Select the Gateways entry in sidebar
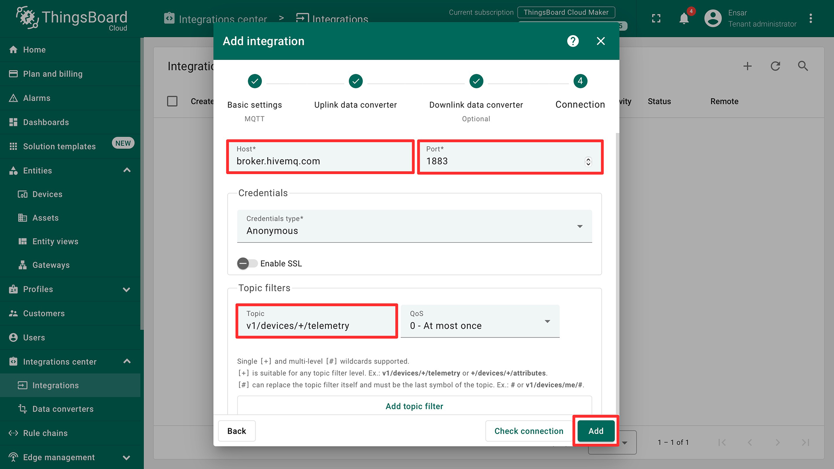The height and width of the screenshot is (469, 834). pyautogui.click(x=51, y=265)
